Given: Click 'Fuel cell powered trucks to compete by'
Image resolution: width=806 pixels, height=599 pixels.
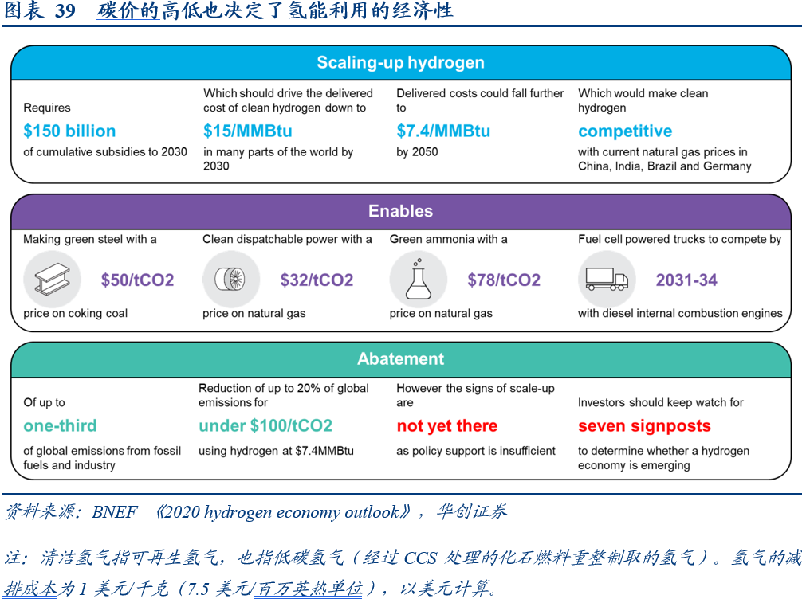Looking at the screenshot, I should click(x=679, y=240).
